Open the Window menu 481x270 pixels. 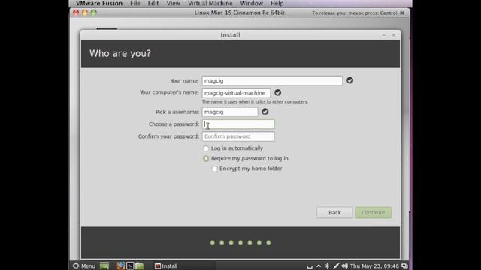[x=251, y=3]
